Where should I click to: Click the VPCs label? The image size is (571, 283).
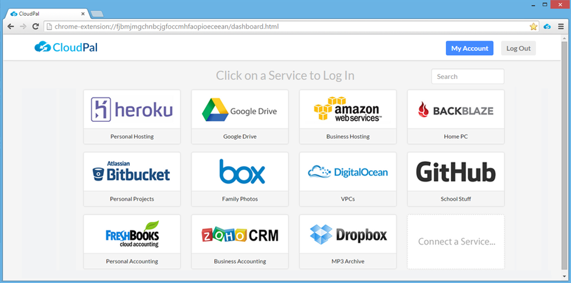point(348,199)
